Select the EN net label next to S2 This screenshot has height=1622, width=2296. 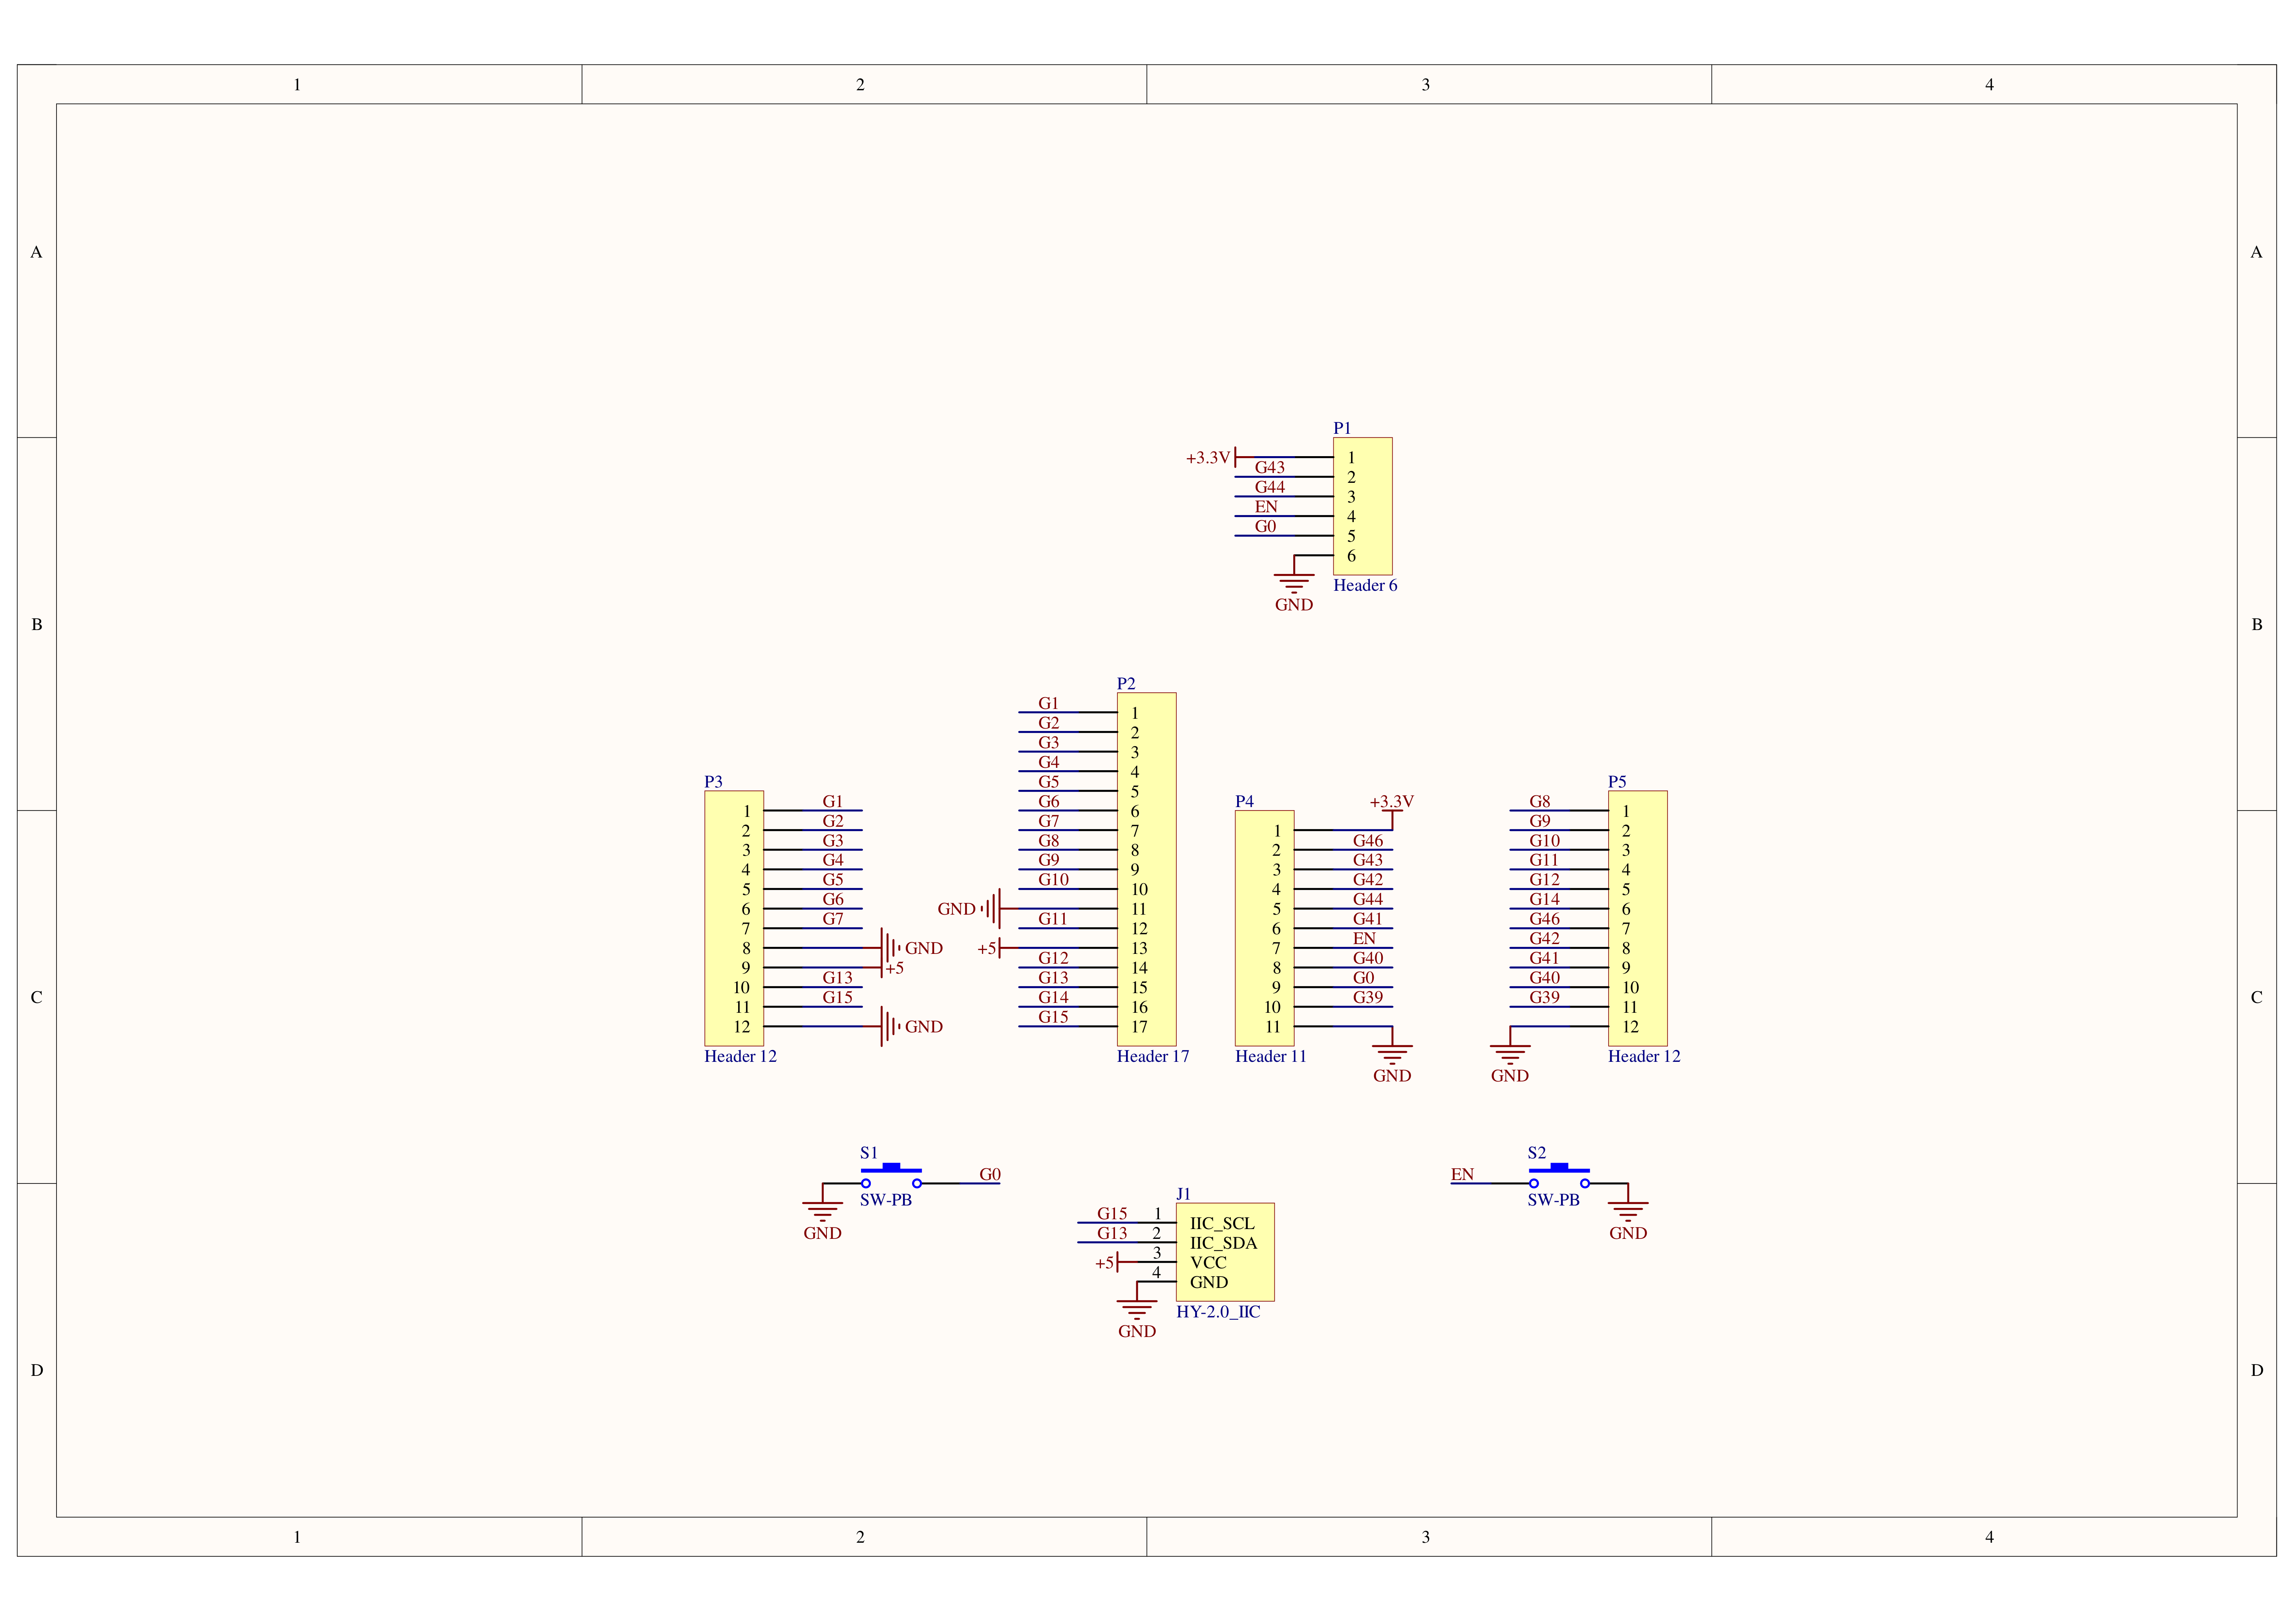pos(1463,1175)
